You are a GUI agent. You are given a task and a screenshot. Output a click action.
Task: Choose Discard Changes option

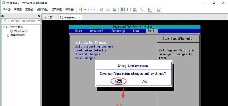[x=88, y=54]
